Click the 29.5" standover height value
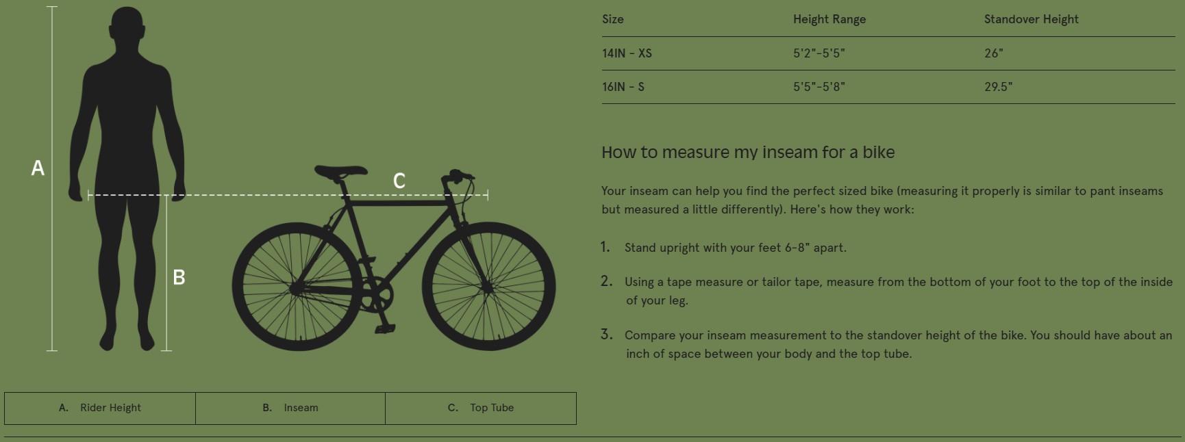1185x442 pixels. point(998,87)
